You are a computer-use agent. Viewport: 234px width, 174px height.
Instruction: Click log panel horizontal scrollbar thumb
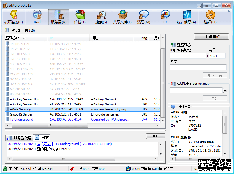[63, 159]
